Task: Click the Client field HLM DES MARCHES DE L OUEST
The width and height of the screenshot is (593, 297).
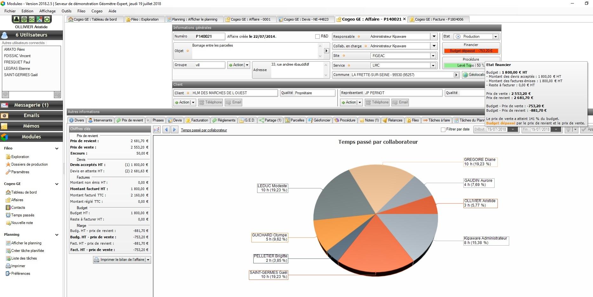Action: 234,93
